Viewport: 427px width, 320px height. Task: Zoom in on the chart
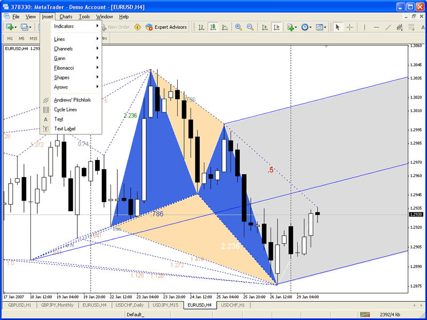239,27
